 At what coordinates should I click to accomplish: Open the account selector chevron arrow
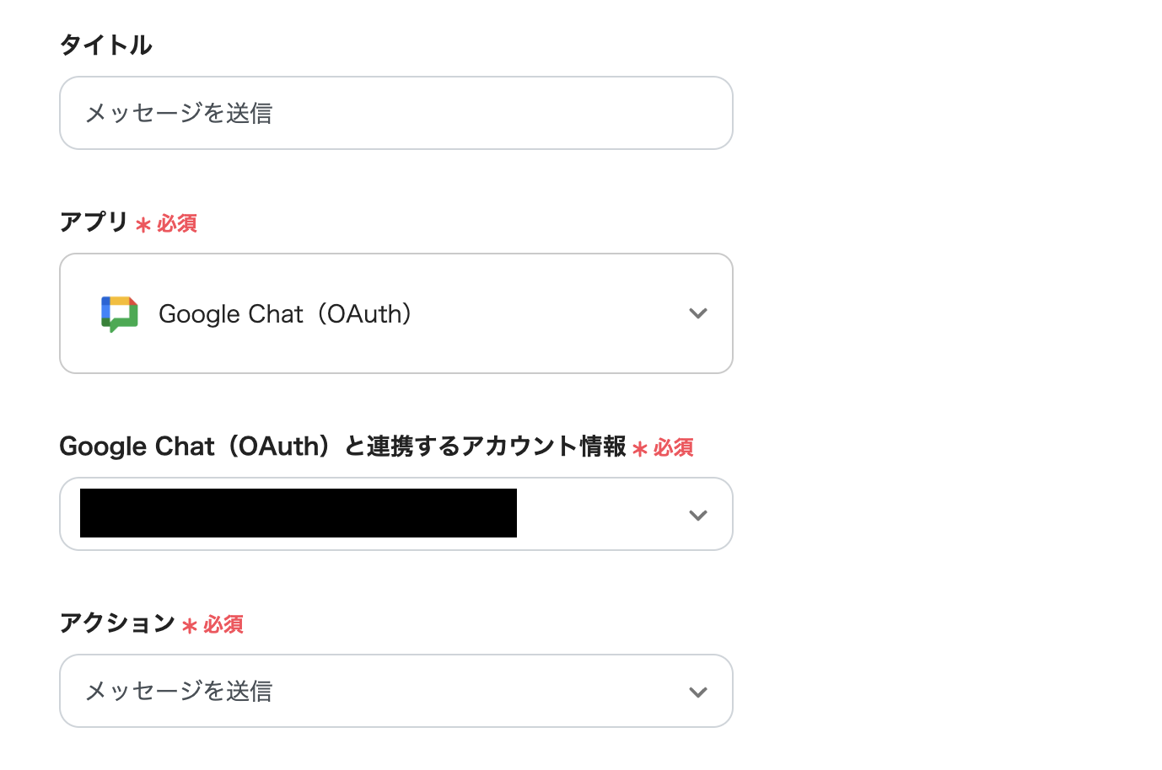(x=697, y=515)
